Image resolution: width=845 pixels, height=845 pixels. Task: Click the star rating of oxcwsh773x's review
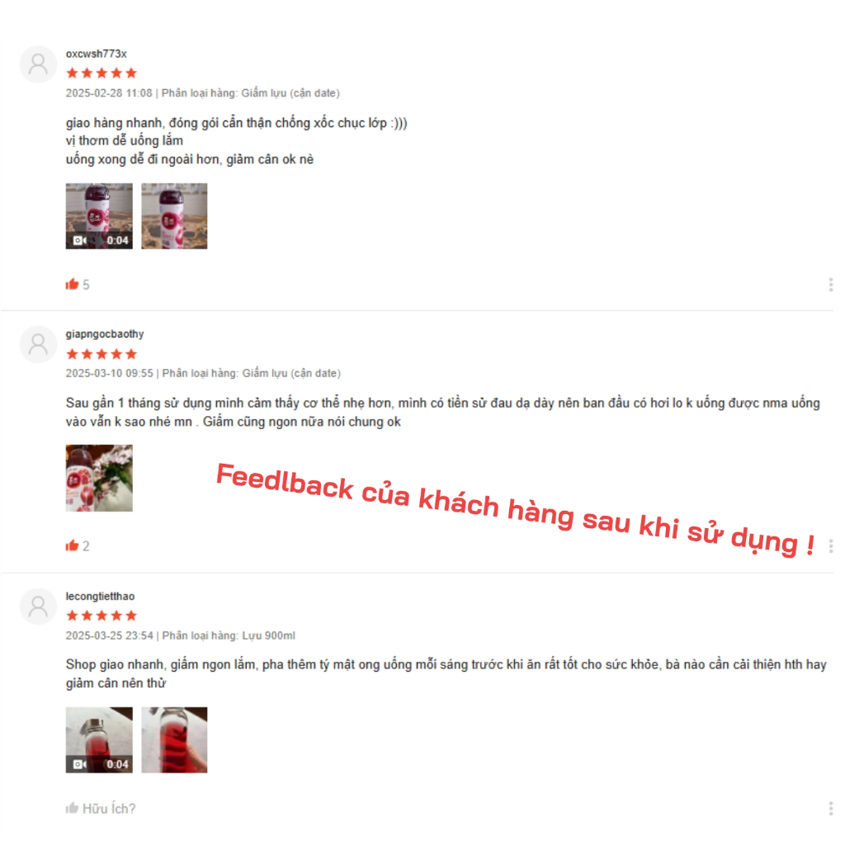pyautogui.click(x=101, y=73)
